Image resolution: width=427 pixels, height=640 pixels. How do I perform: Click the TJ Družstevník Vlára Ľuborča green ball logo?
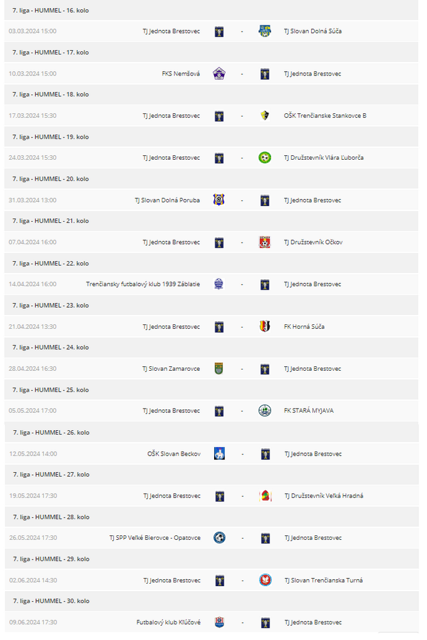click(x=265, y=158)
